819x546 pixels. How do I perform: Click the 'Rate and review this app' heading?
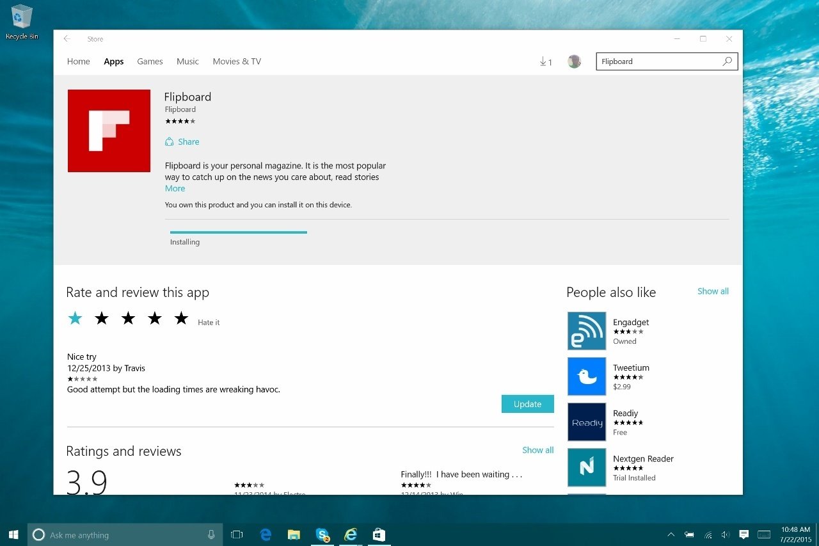tap(138, 293)
